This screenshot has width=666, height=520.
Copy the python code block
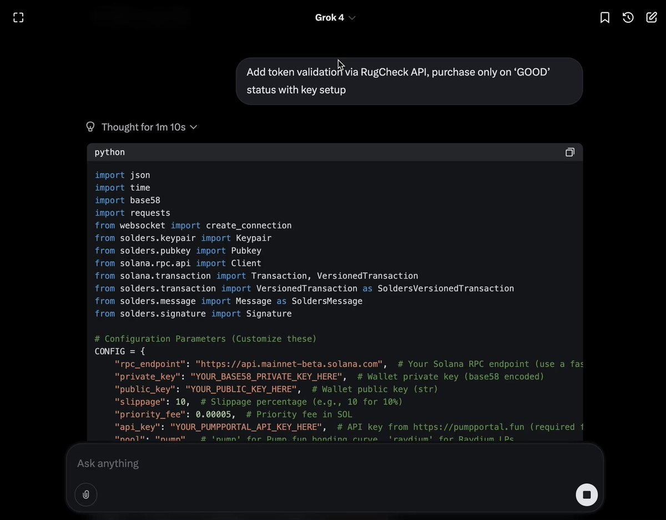click(x=570, y=152)
